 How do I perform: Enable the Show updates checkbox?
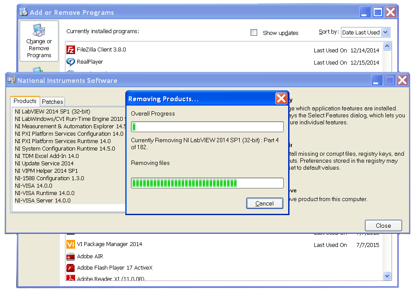pos(254,33)
